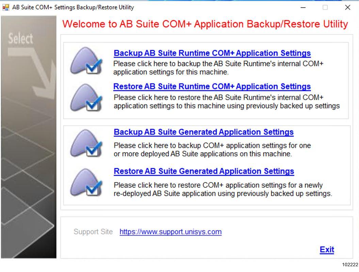The height and width of the screenshot is (272, 359).
Task: Click the text 'using previously backed up settings' under Runtime restore
Action: 283,106
